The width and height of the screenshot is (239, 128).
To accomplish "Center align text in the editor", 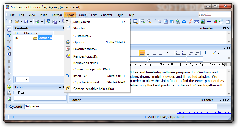I will click(148, 53).
